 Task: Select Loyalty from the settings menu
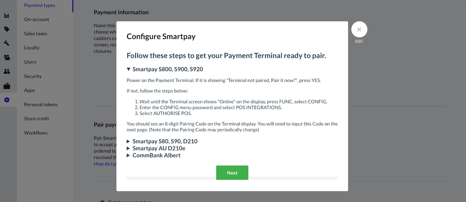pos(32,47)
